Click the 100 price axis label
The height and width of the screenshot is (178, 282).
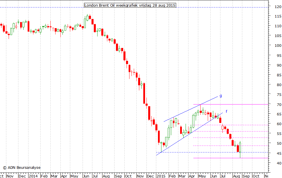pyautogui.click(x=278, y=46)
